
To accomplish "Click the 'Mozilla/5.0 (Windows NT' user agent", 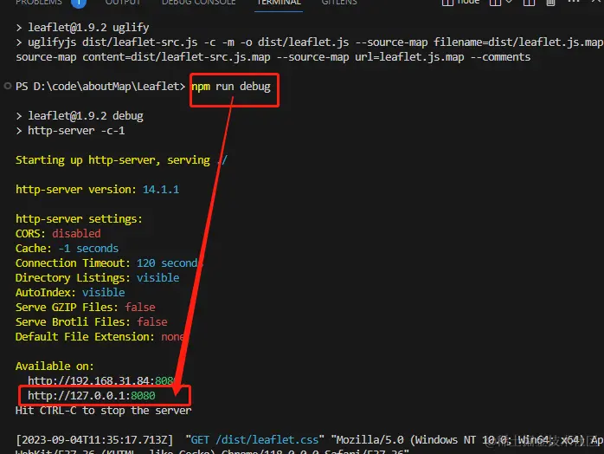I will (x=404, y=440).
